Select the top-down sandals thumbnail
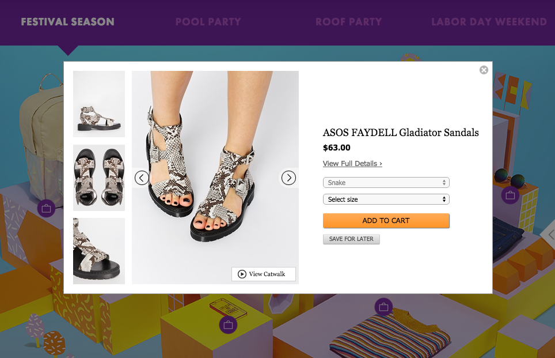The width and height of the screenshot is (555, 358). pyautogui.click(x=99, y=178)
